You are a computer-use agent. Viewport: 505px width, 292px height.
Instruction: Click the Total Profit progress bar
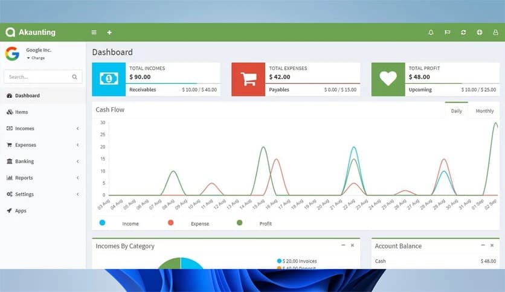(x=452, y=83)
